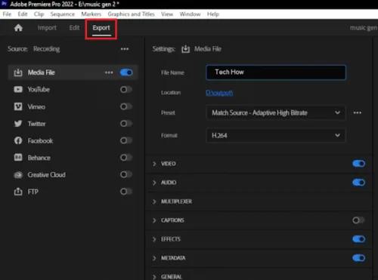Go to the Home screen icon

18,28
